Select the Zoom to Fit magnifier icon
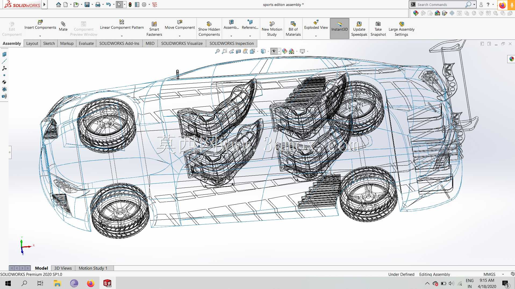 coord(217,51)
